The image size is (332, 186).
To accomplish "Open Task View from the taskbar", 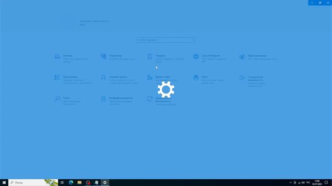I will coord(62,182).
